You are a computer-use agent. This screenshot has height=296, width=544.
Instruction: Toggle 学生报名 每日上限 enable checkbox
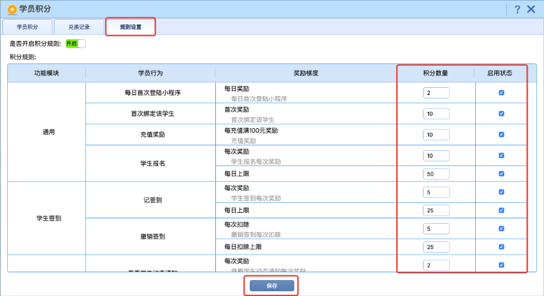point(501,173)
